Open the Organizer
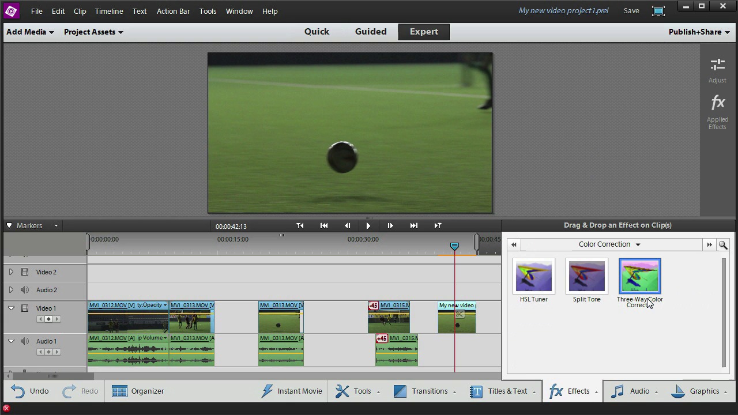 tap(138, 391)
